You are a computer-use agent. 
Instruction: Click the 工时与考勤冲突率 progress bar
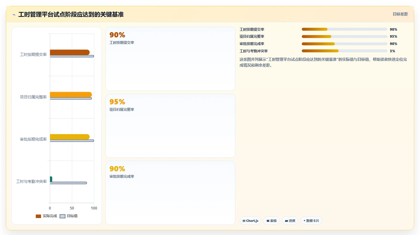344,51
